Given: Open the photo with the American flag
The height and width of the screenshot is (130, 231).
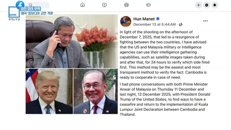Looking at the screenshot, I should click(x=49, y=91).
